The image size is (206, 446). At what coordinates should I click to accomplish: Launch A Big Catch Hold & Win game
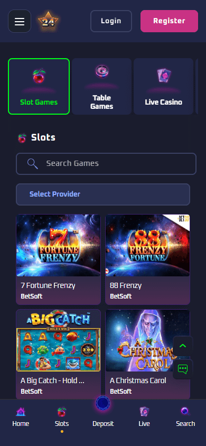click(x=58, y=340)
